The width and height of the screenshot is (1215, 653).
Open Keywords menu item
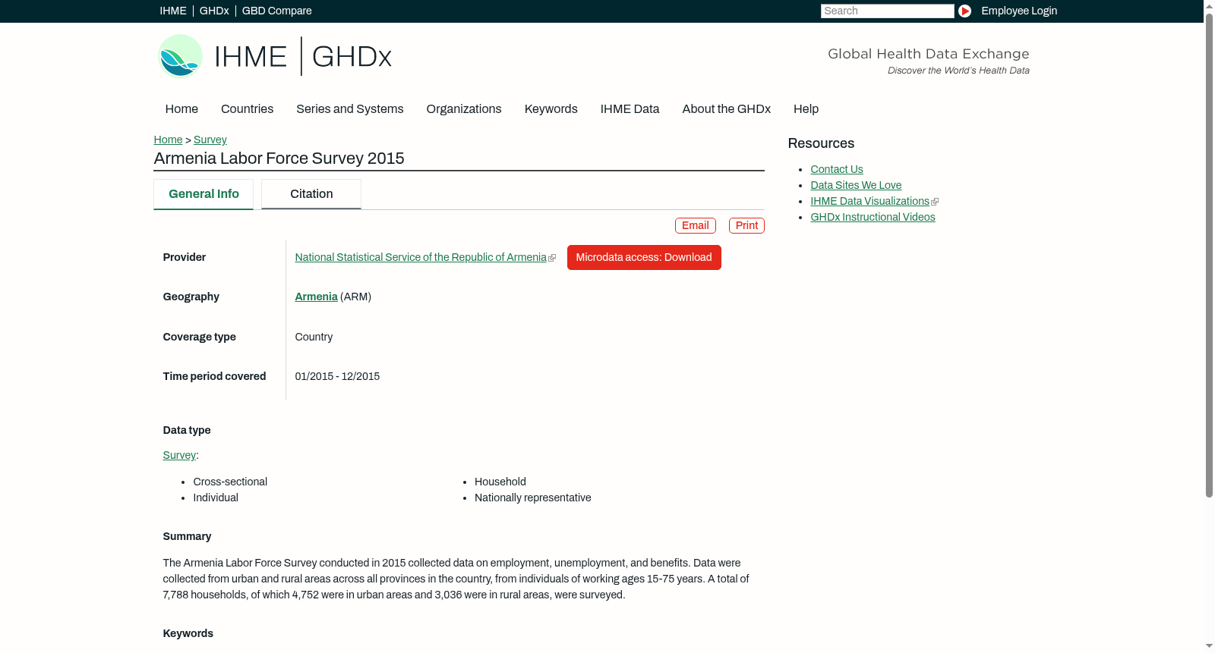pos(551,109)
